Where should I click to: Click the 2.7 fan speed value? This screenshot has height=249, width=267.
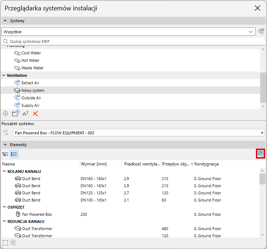(126, 193)
